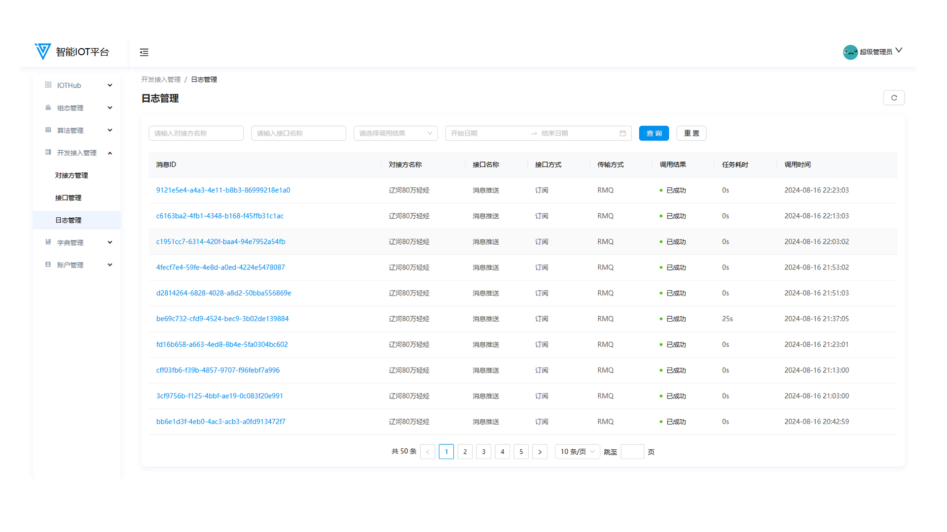Select 接口管理 in sidebar
The width and height of the screenshot is (947, 532).
tap(68, 198)
